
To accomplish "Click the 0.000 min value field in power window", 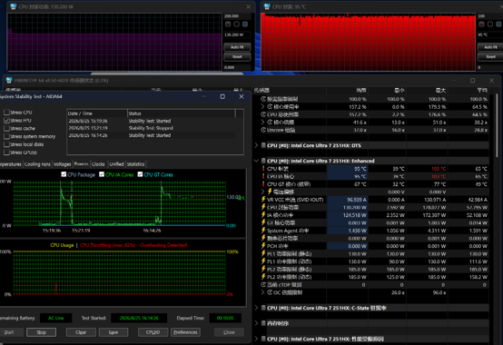I will tap(237, 67).
